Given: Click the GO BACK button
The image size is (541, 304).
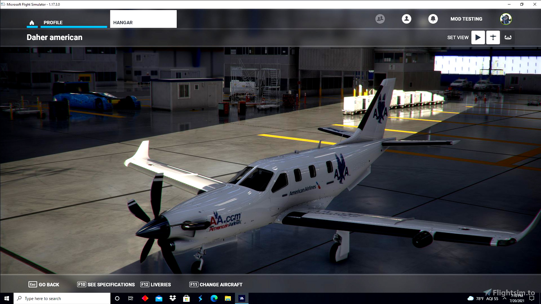Looking at the screenshot, I should point(44,285).
